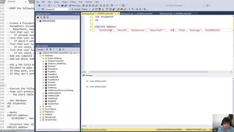Toggle Results to Text output mode
This screenshot has height=132, width=234.
tap(118, 9)
